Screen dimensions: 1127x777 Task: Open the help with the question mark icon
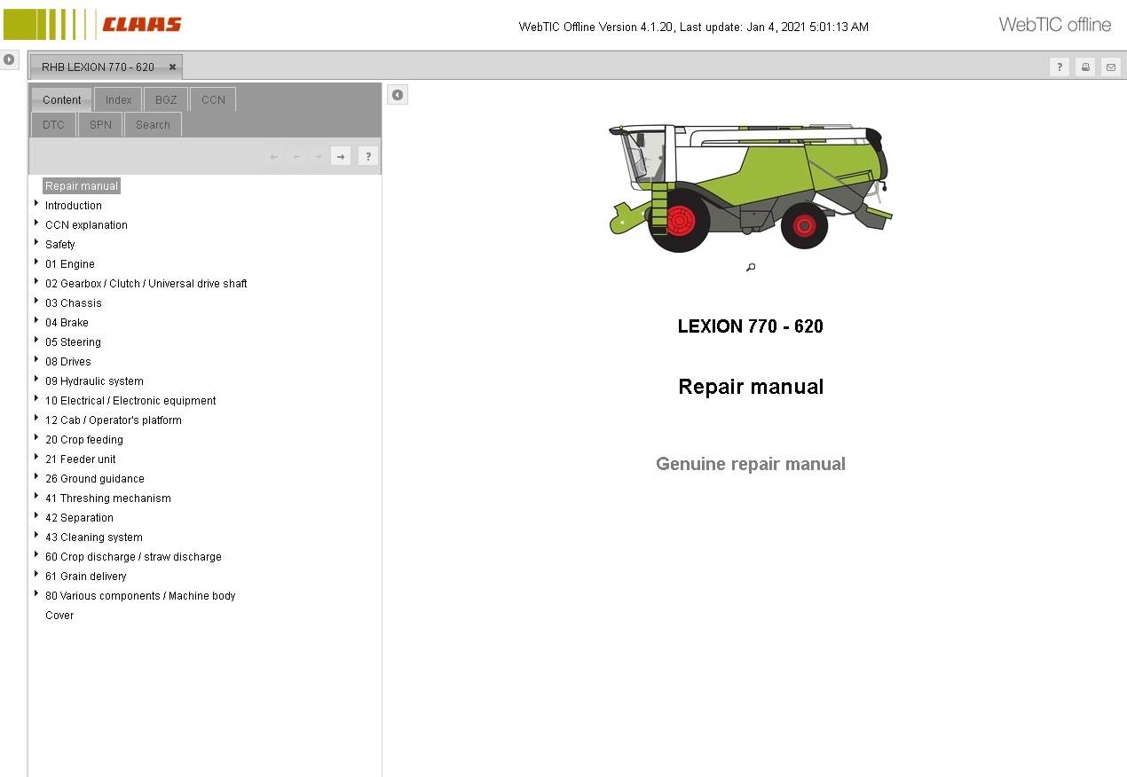click(x=1059, y=67)
